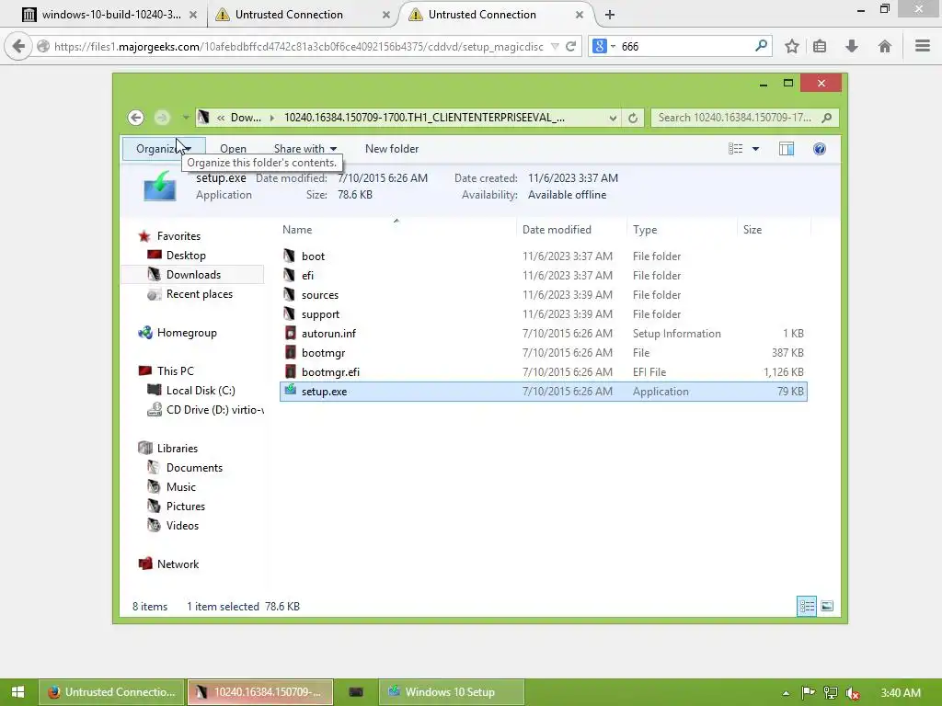The width and height of the screenshot is (942, 706).
Task: Select the autorun.inf file icon
Action: 290,333
